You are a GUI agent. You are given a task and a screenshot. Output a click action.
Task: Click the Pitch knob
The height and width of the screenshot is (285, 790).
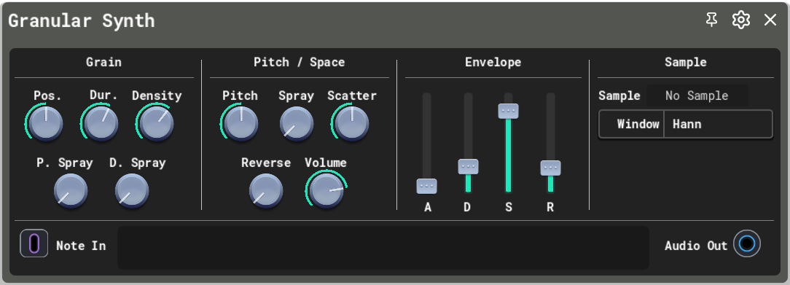pos(240,123)
